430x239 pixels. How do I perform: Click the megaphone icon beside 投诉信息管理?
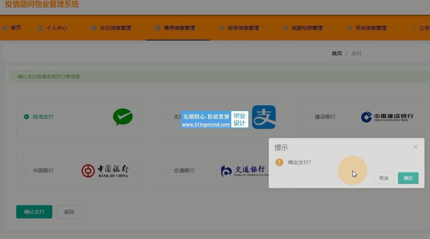349,28
